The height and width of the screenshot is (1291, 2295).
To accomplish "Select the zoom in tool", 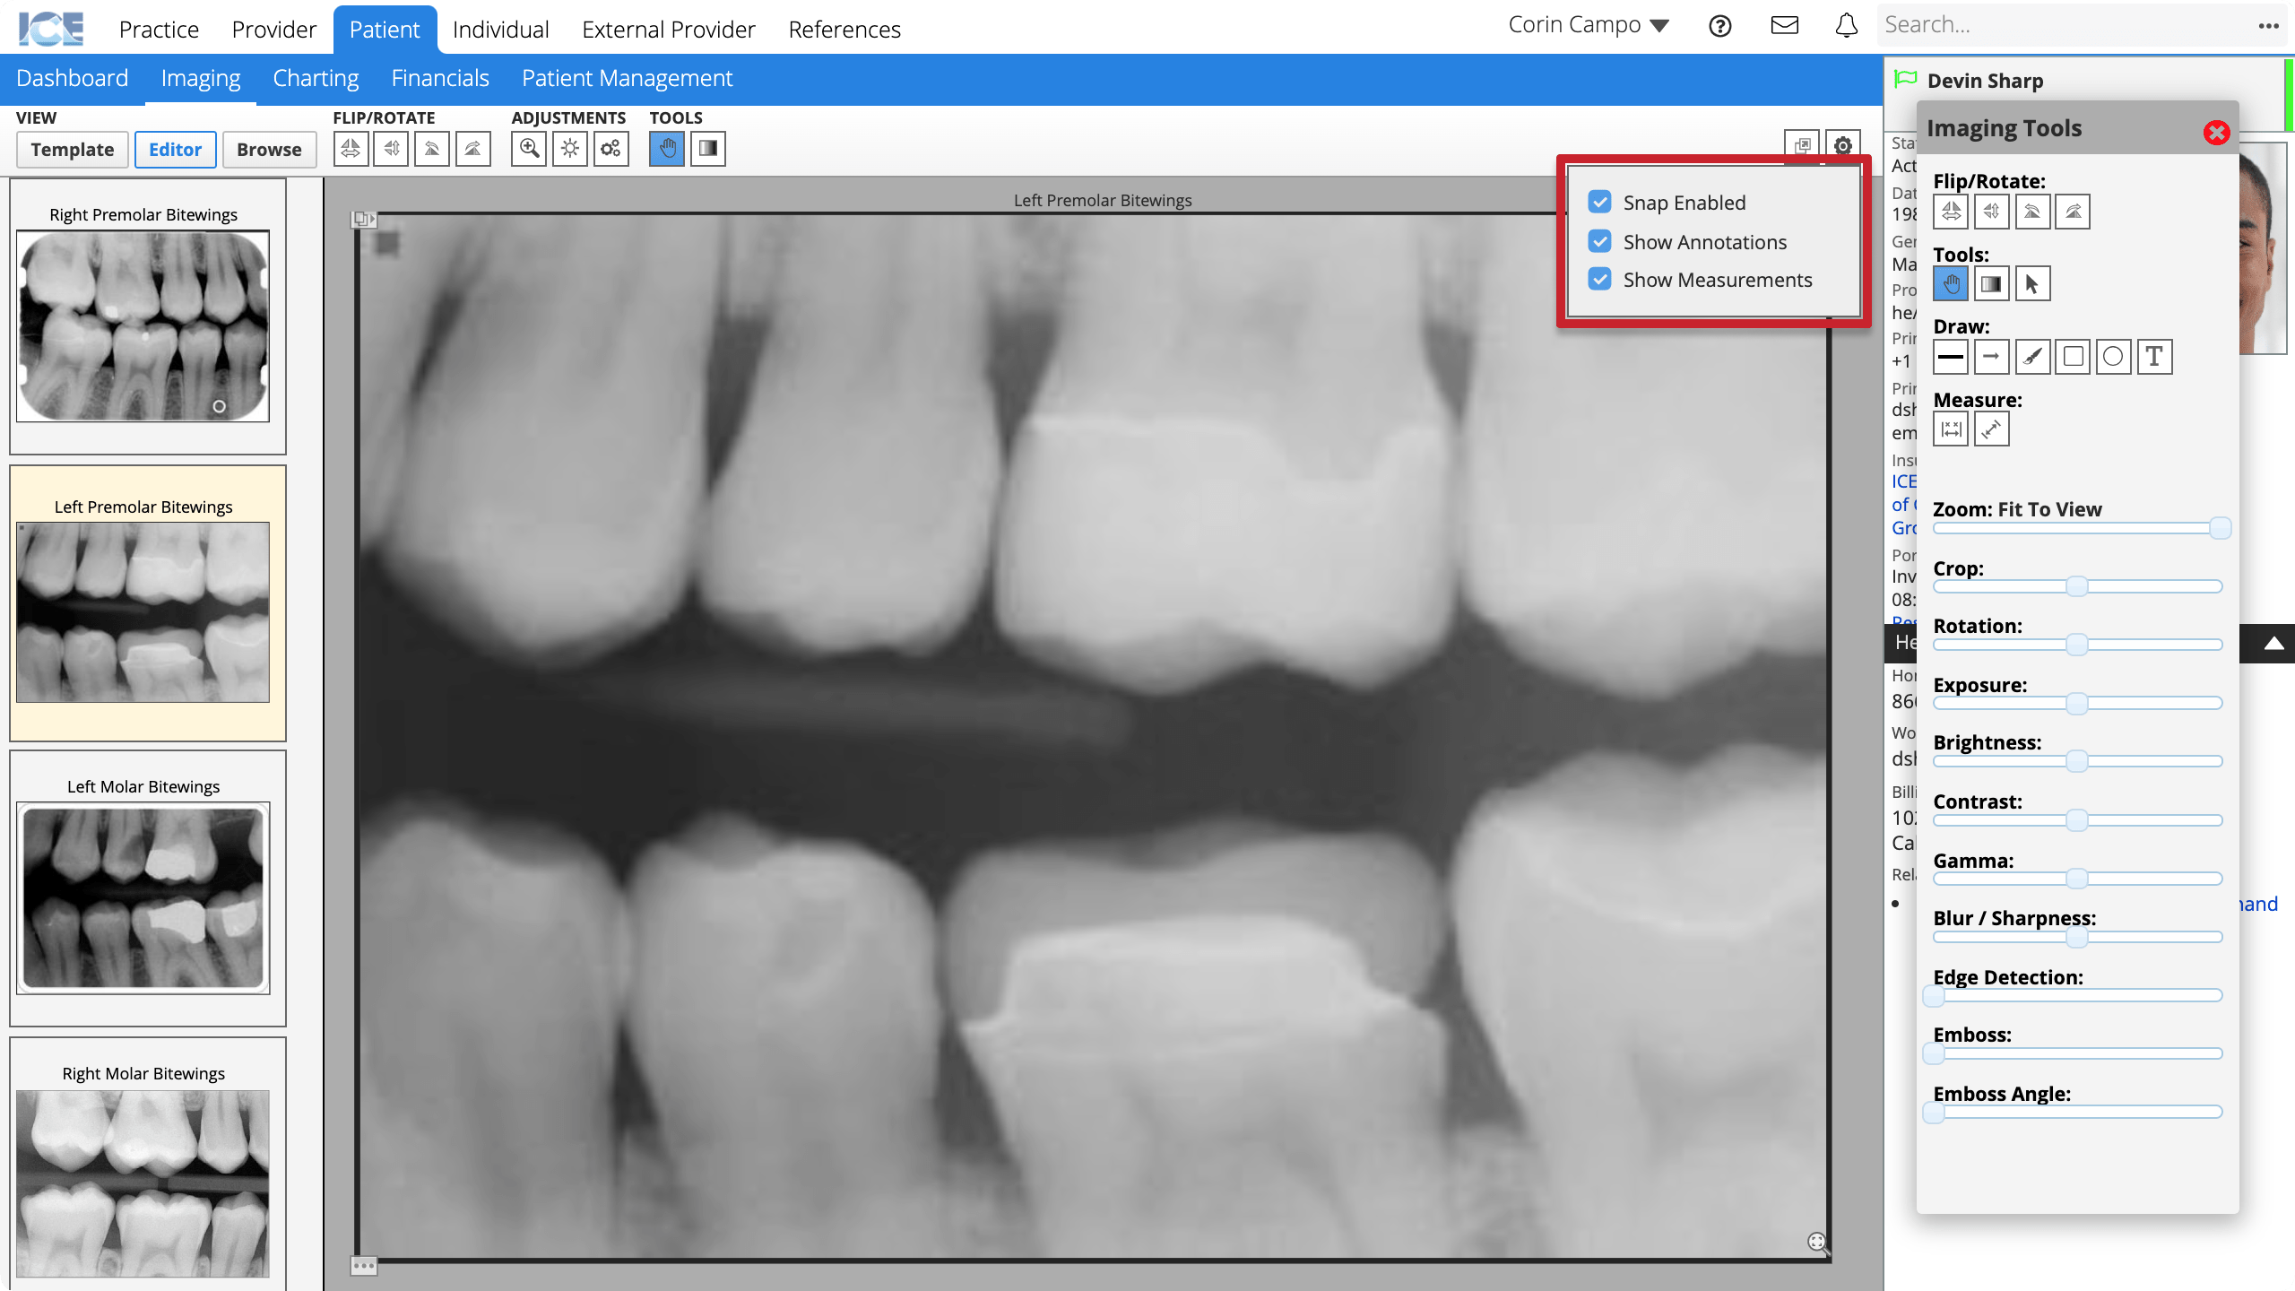I will pyautogui.click(x=532, y=148).
